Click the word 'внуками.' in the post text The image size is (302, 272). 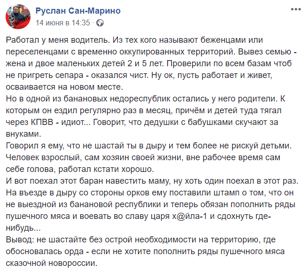pos(23,134)
